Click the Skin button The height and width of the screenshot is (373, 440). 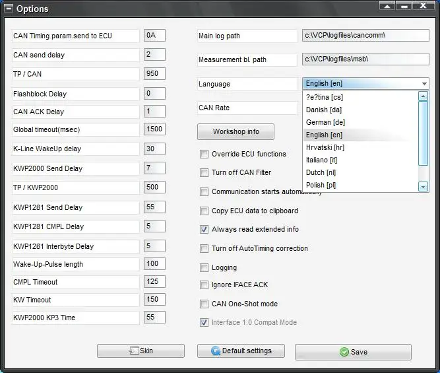point(141,351)
